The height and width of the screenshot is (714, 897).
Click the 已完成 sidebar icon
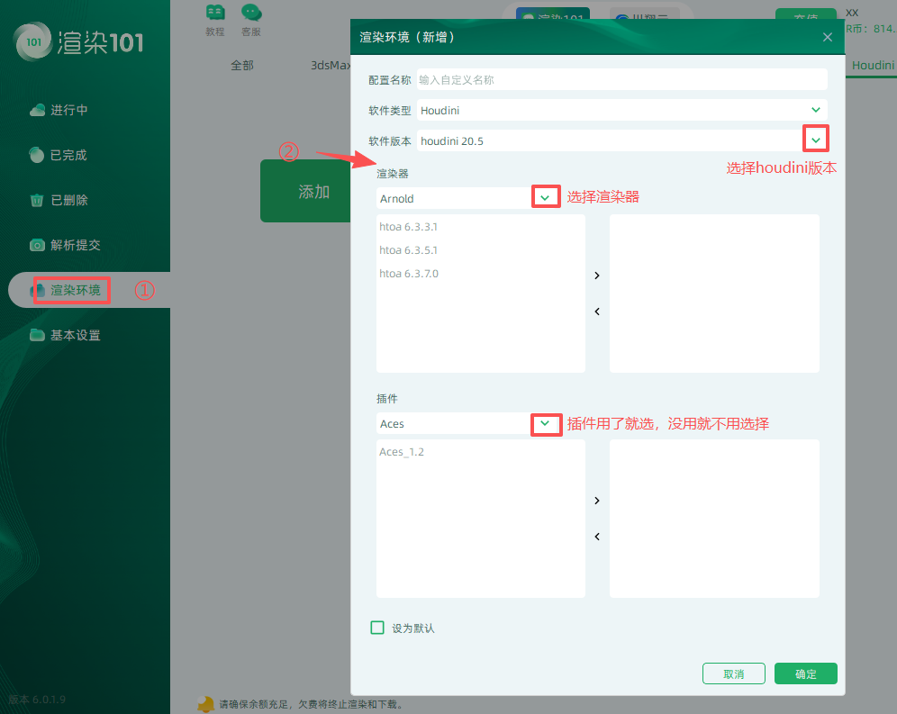[x=37, y=155]
